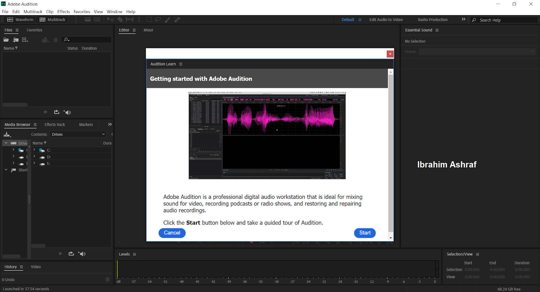Image resolution: width=540 pixels, height=292 pixels.
Task: Click the Media Browser contents list horizontal scrollbar
Action: click(x=38, y=246)
